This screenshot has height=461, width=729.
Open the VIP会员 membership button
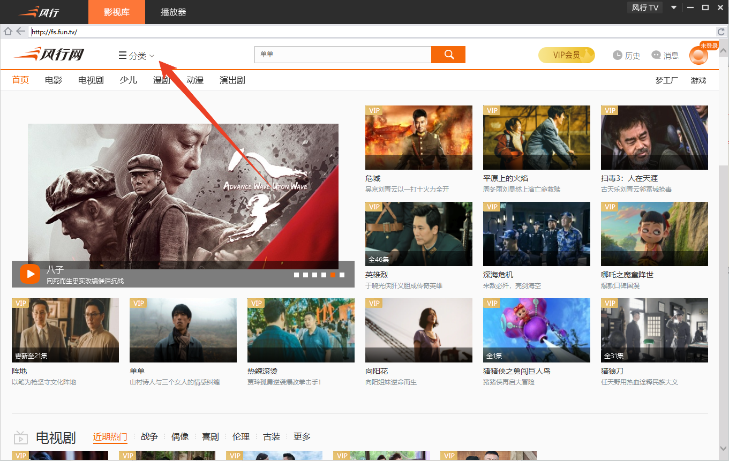566,55
